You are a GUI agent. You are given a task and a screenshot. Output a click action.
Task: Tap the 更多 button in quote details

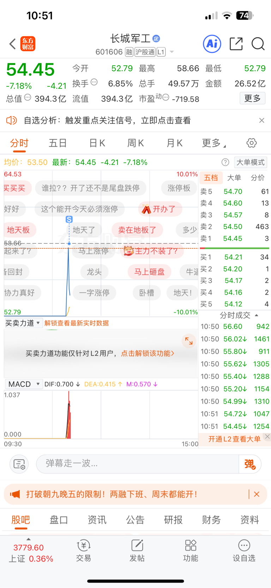252,98
